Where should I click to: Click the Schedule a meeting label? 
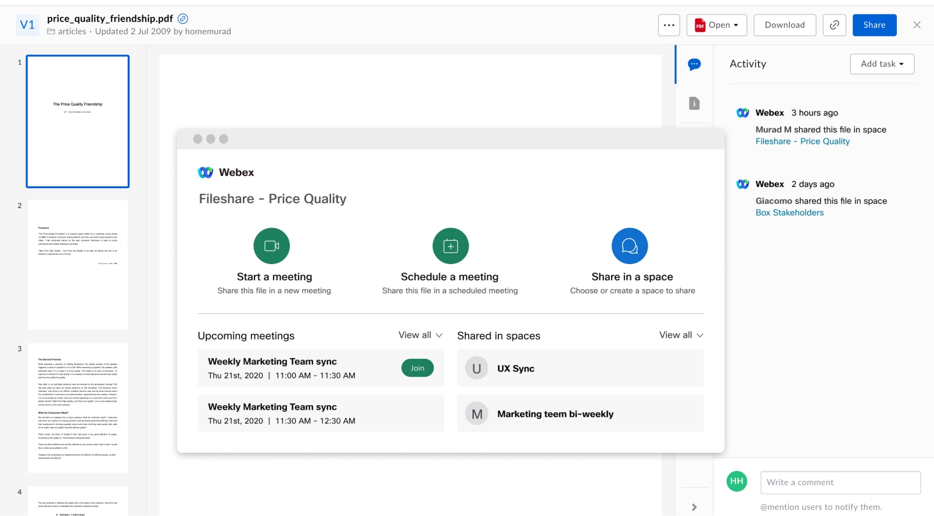click(x=450, y=277)
